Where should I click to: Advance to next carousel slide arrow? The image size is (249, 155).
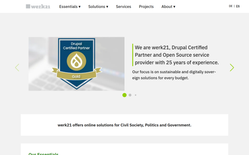click(232, 67)
